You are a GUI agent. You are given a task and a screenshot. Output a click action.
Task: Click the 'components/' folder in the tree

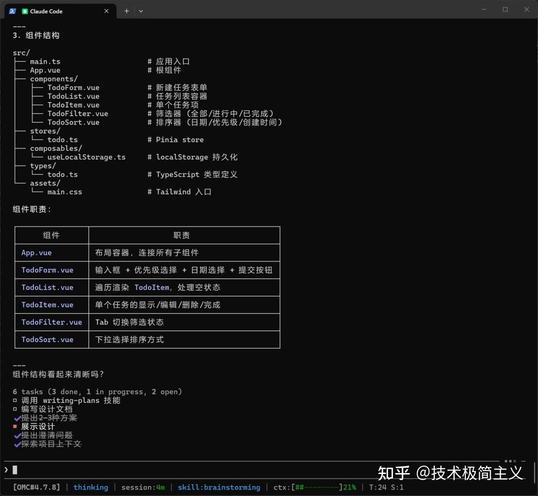(54, 79)
